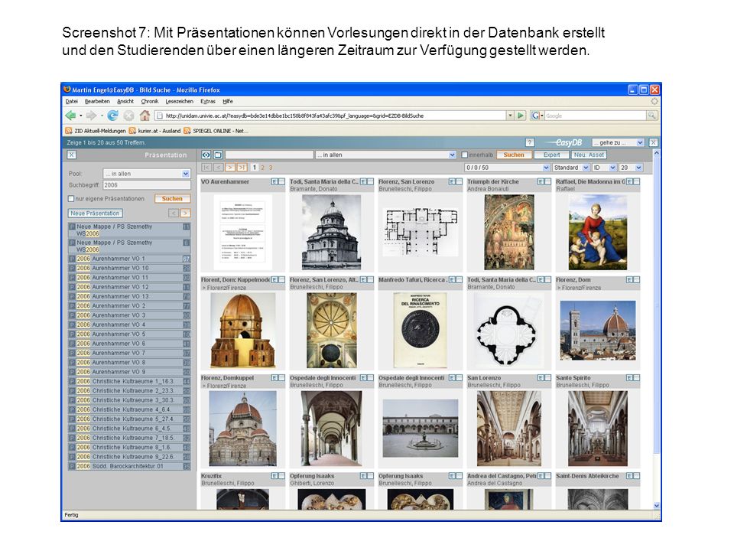This screenshot has width=734, height=551.
Task: Open presentation '2006 Aurenhammer VO 10'
Action: point(128,268)
